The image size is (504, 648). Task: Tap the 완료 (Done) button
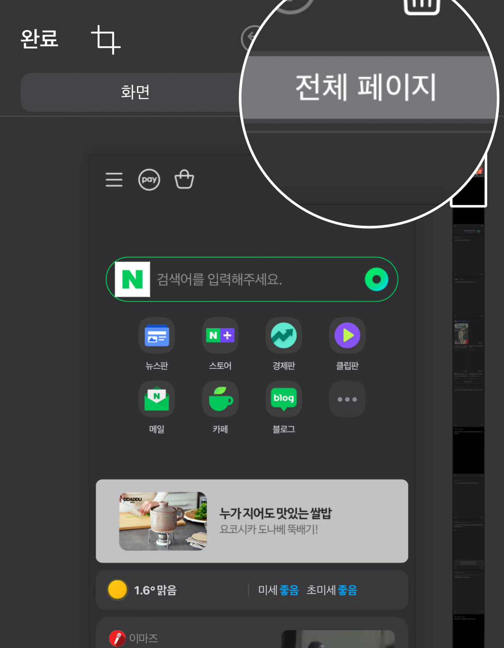click(39, 39)
